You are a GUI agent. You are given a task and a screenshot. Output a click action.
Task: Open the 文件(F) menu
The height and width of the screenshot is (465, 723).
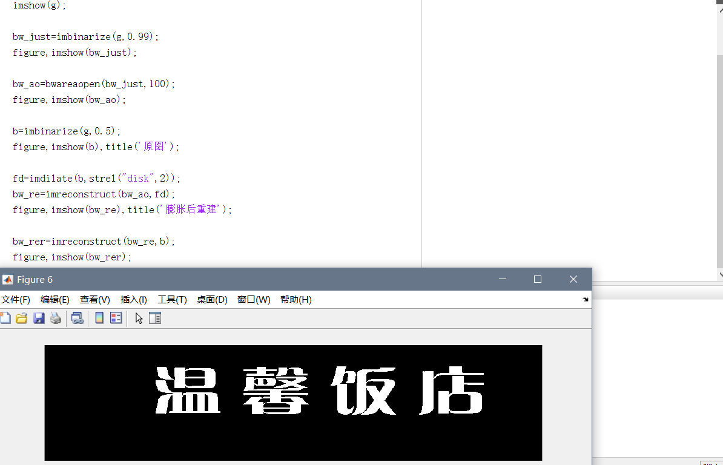[16, 299]
